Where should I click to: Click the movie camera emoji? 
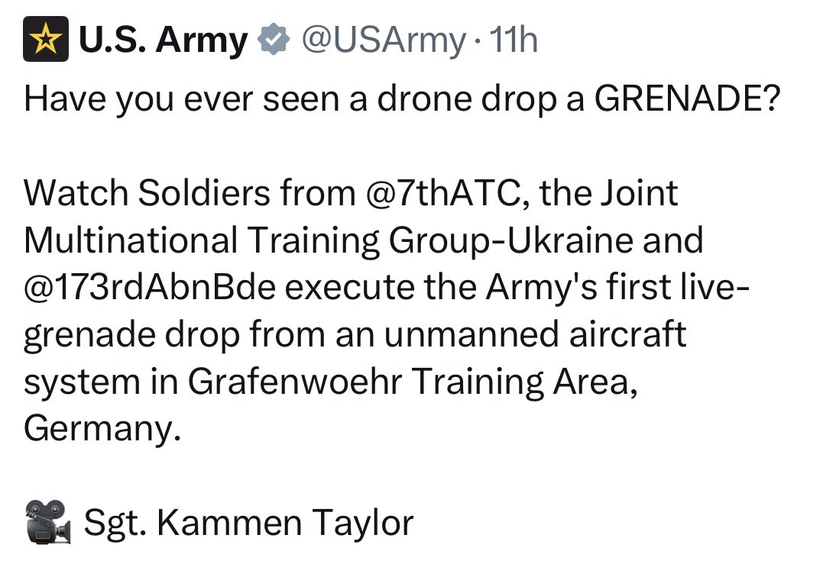tap(48, 523)
